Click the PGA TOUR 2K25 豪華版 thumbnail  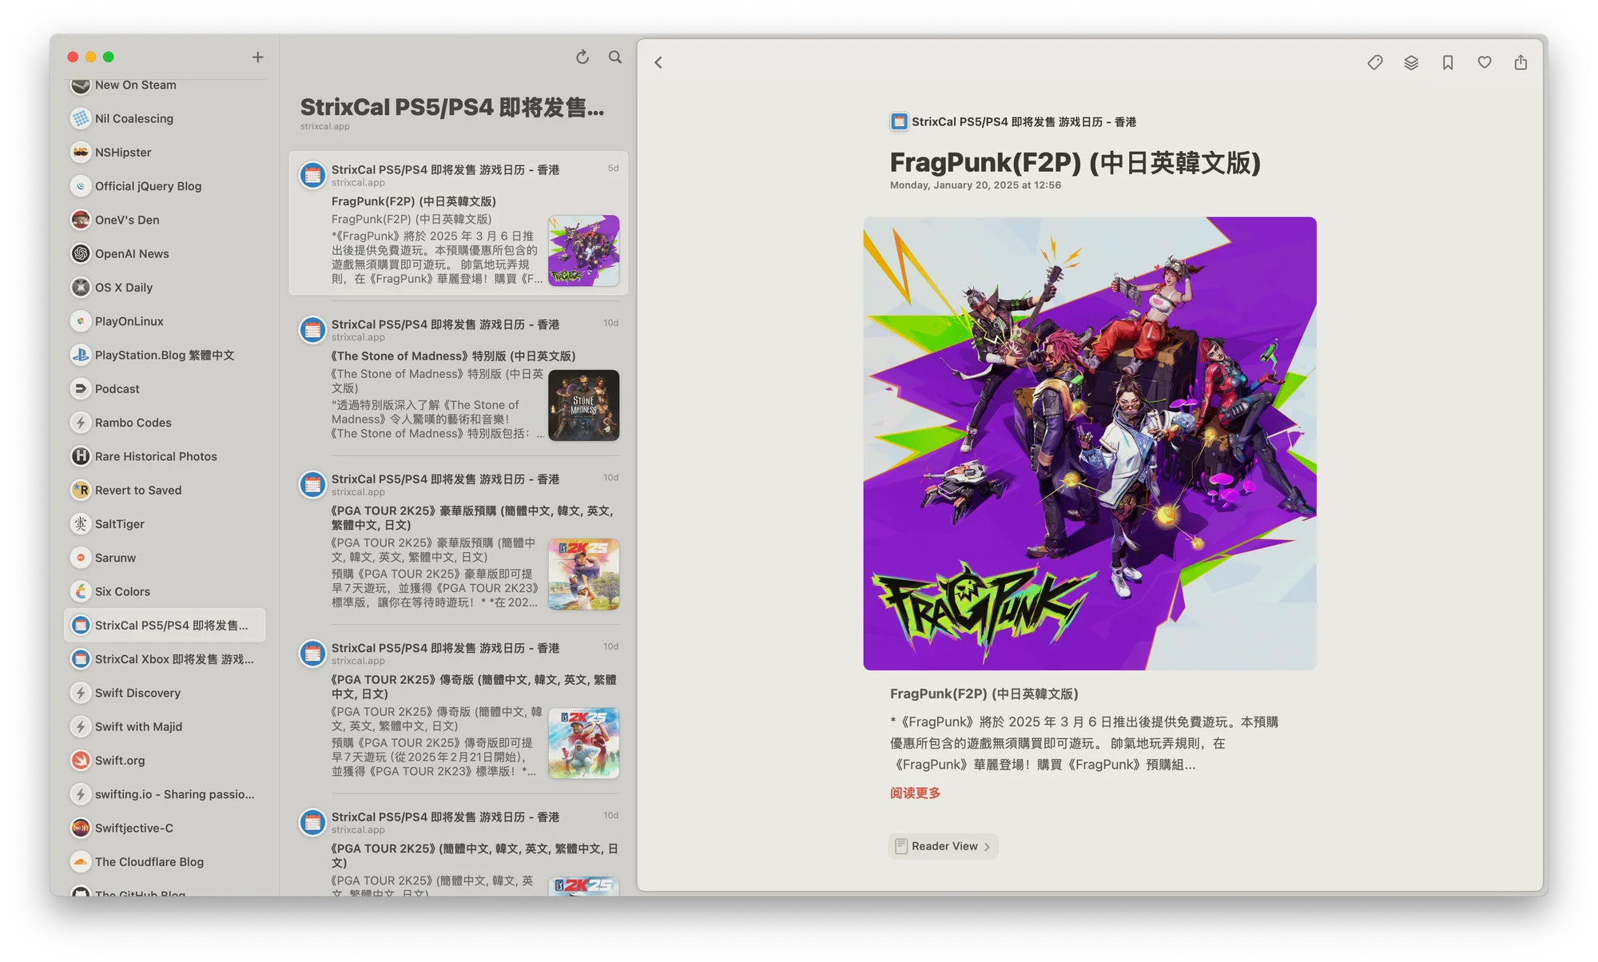click(583, 574)
